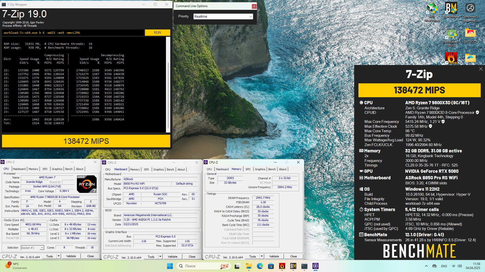Open MSI Afterburner desktop shortcut
This screenshot has height=272, width=485.
(432, 12)
